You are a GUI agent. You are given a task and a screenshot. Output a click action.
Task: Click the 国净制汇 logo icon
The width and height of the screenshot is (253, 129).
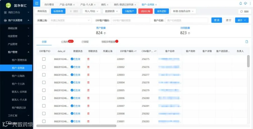(8, 5)
